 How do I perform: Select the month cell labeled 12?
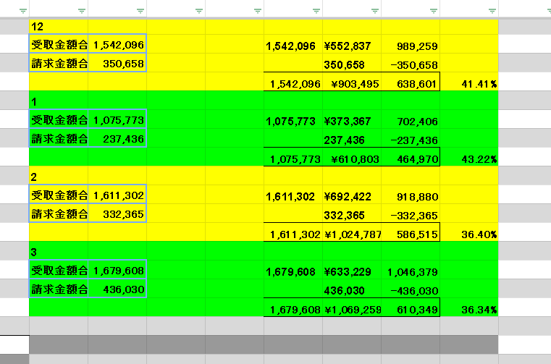(x=59, y=26)
